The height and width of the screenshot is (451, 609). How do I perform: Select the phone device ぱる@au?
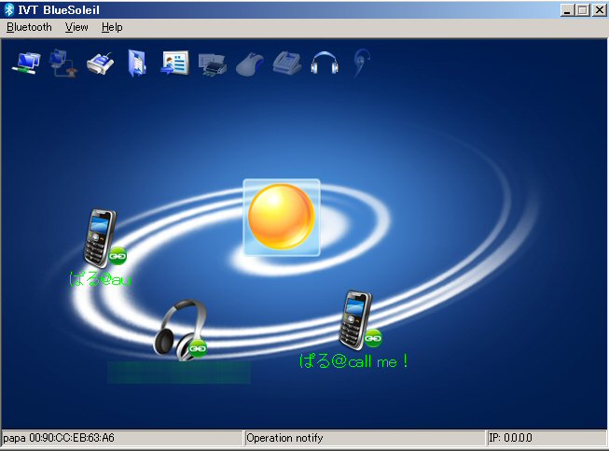click(100, 238)
